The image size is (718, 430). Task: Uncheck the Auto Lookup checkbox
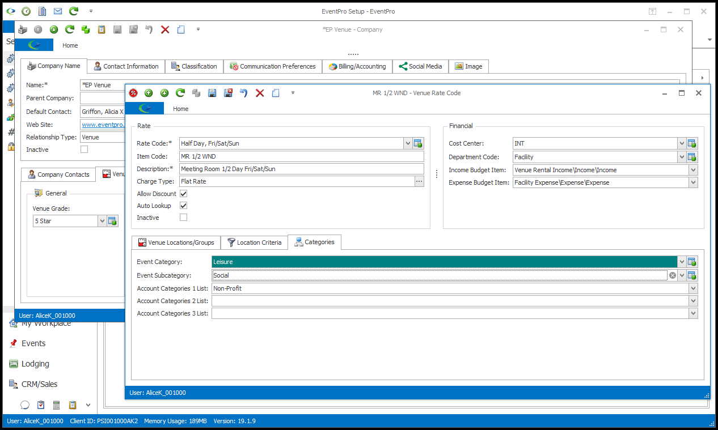click(x=183, y=206)
